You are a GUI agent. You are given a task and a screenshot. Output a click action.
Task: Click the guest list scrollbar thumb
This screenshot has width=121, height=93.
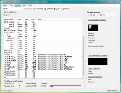pos(83,56)
